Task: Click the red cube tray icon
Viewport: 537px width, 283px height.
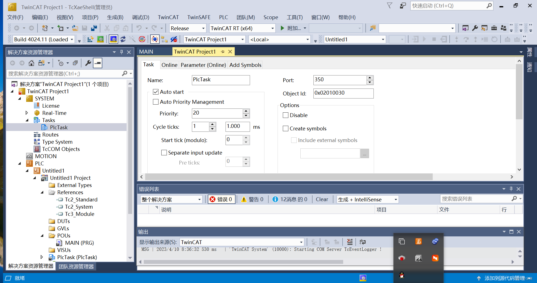Action: click(x=402, y=258)
